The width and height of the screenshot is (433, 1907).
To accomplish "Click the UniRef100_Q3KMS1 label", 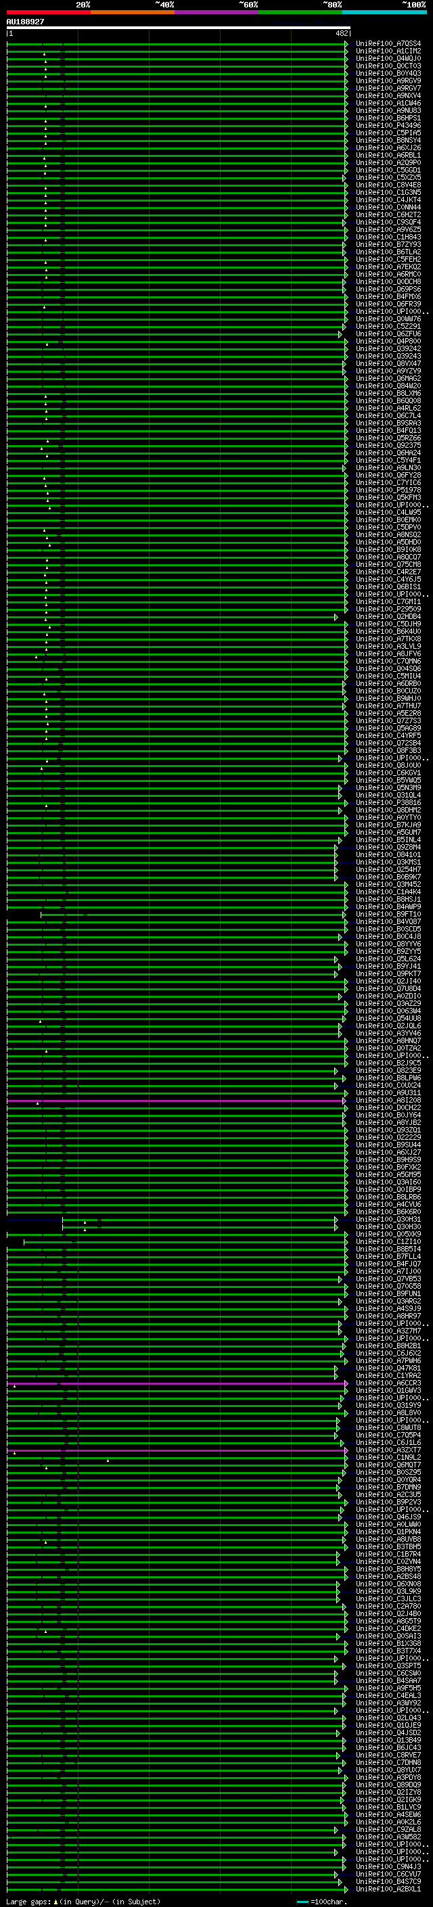I will [388, 863].
